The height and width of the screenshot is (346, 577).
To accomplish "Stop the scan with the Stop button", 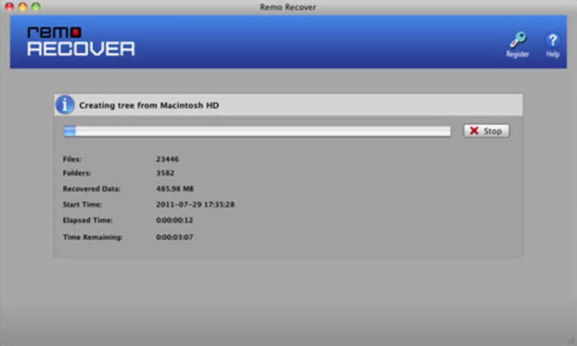I will pyautogui.click(x=486, y=131).
